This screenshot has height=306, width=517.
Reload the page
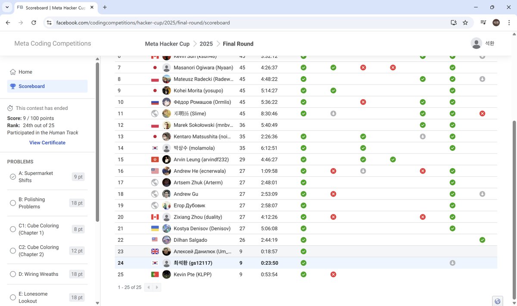point(34,22)
